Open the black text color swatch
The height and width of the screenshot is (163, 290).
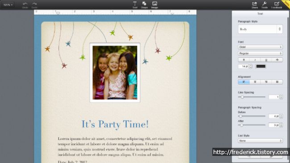(261, 66)
